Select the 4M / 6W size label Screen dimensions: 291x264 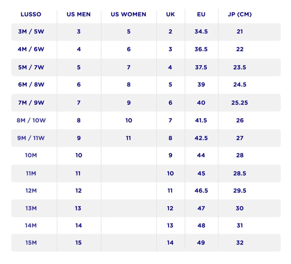[x=31, y=49]
